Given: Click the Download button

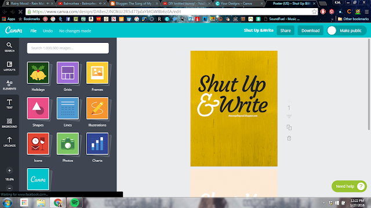Looking at the screenshot, I should point(311,31).
